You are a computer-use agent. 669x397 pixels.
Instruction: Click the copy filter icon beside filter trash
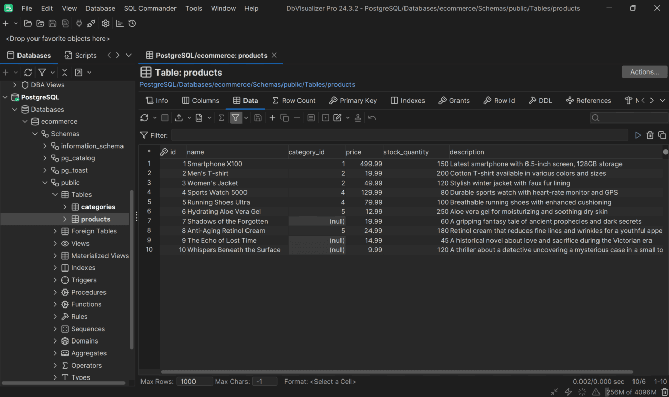(x=662, y=135)
